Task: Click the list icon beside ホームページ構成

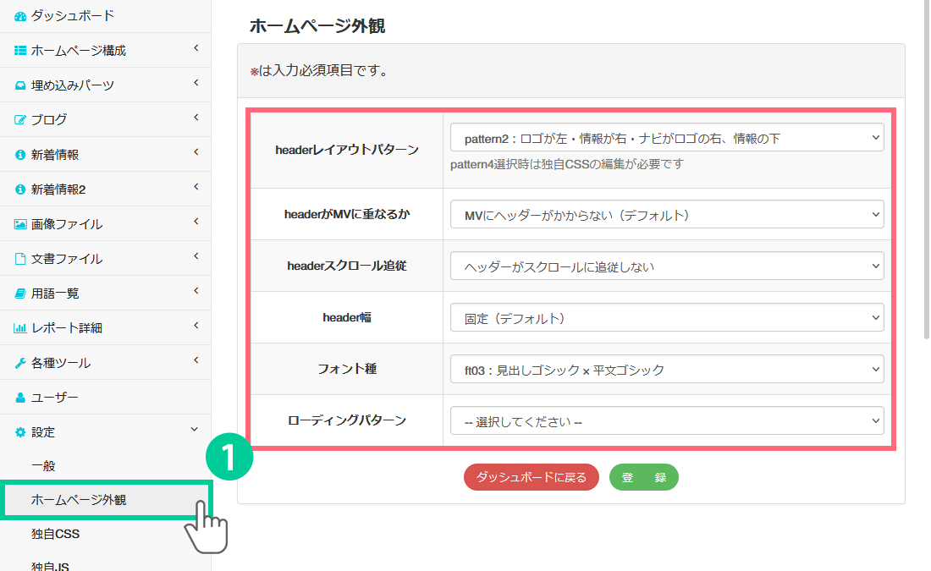Action: [20, 51]
